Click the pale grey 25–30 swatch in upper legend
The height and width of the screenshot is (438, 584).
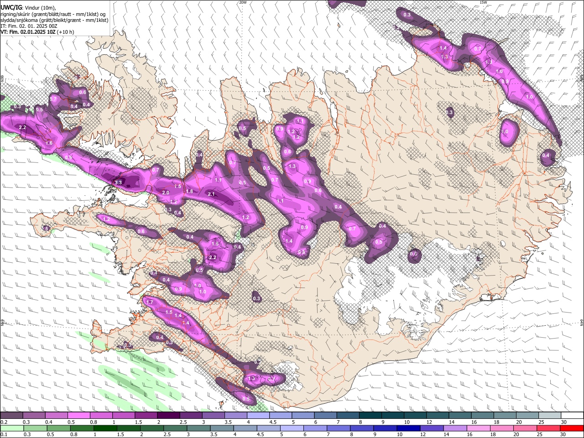pyautogui.click(x=549, y=416)
